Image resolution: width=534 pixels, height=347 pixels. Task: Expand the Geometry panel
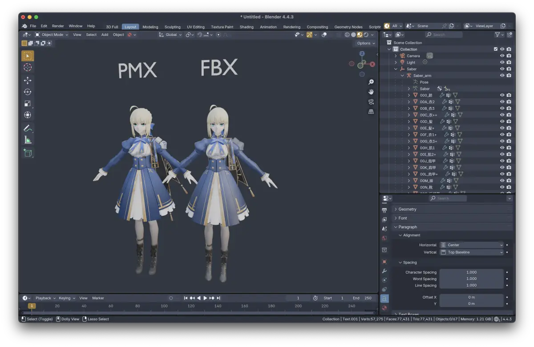pos(452,209)
